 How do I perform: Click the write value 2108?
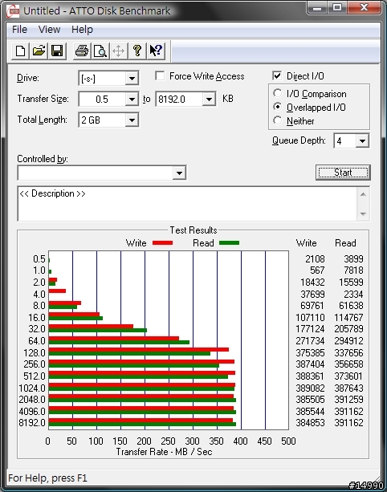pyautogui.click(x=315, y=259)
